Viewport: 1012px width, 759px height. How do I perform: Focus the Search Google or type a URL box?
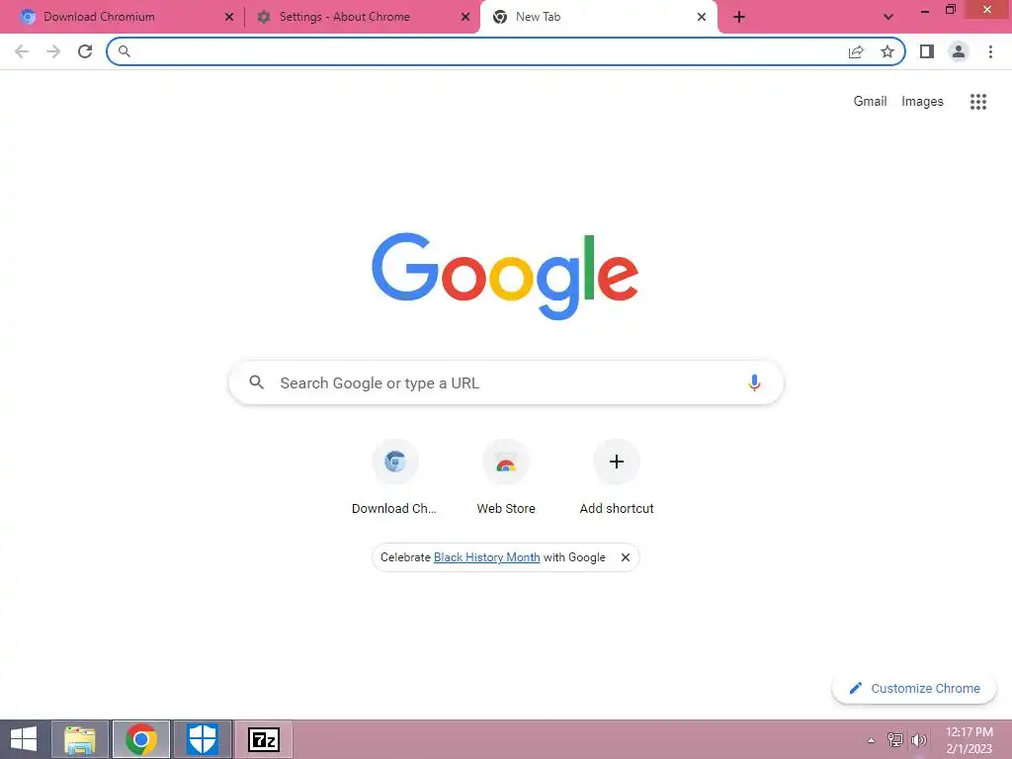pos(506,382)
